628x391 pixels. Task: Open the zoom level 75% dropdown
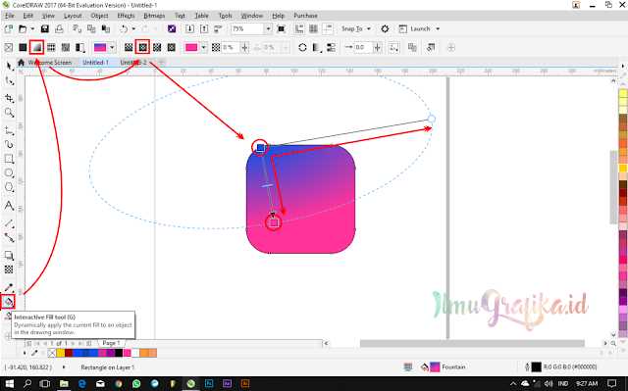coord(268,28)
